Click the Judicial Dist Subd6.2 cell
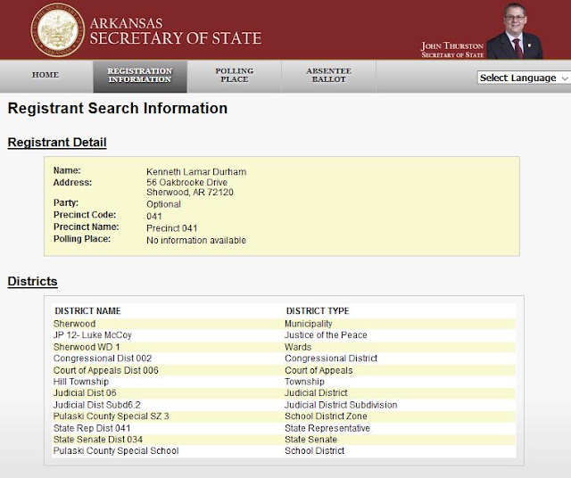Screen dimensions: 571x478 [97, 405]
